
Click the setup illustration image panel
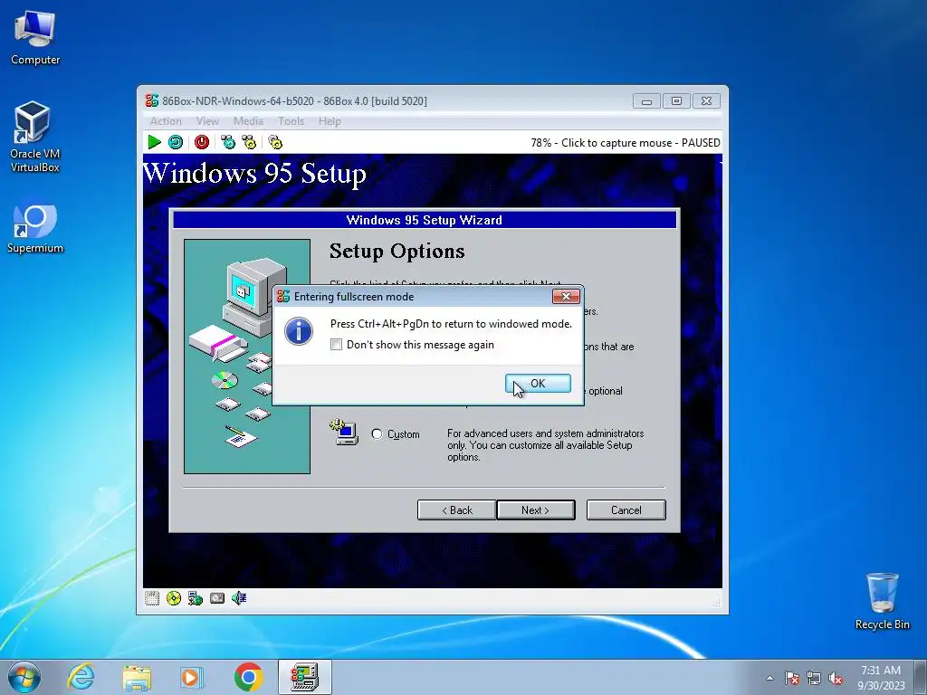click(247, 357)
